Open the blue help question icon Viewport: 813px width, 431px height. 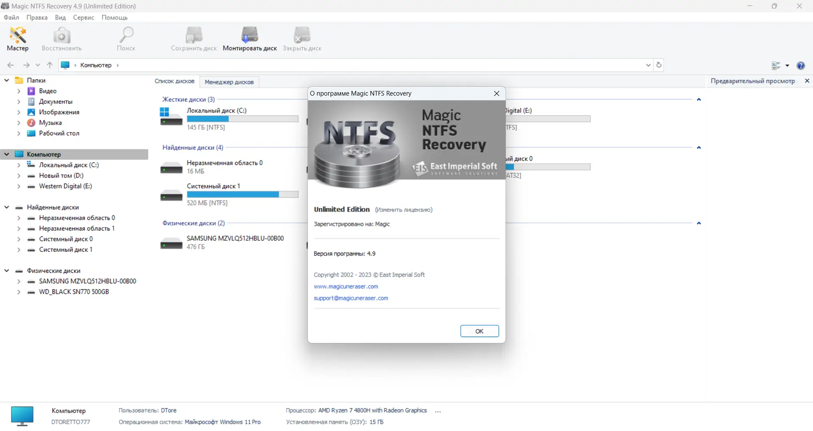coord(801,66)
